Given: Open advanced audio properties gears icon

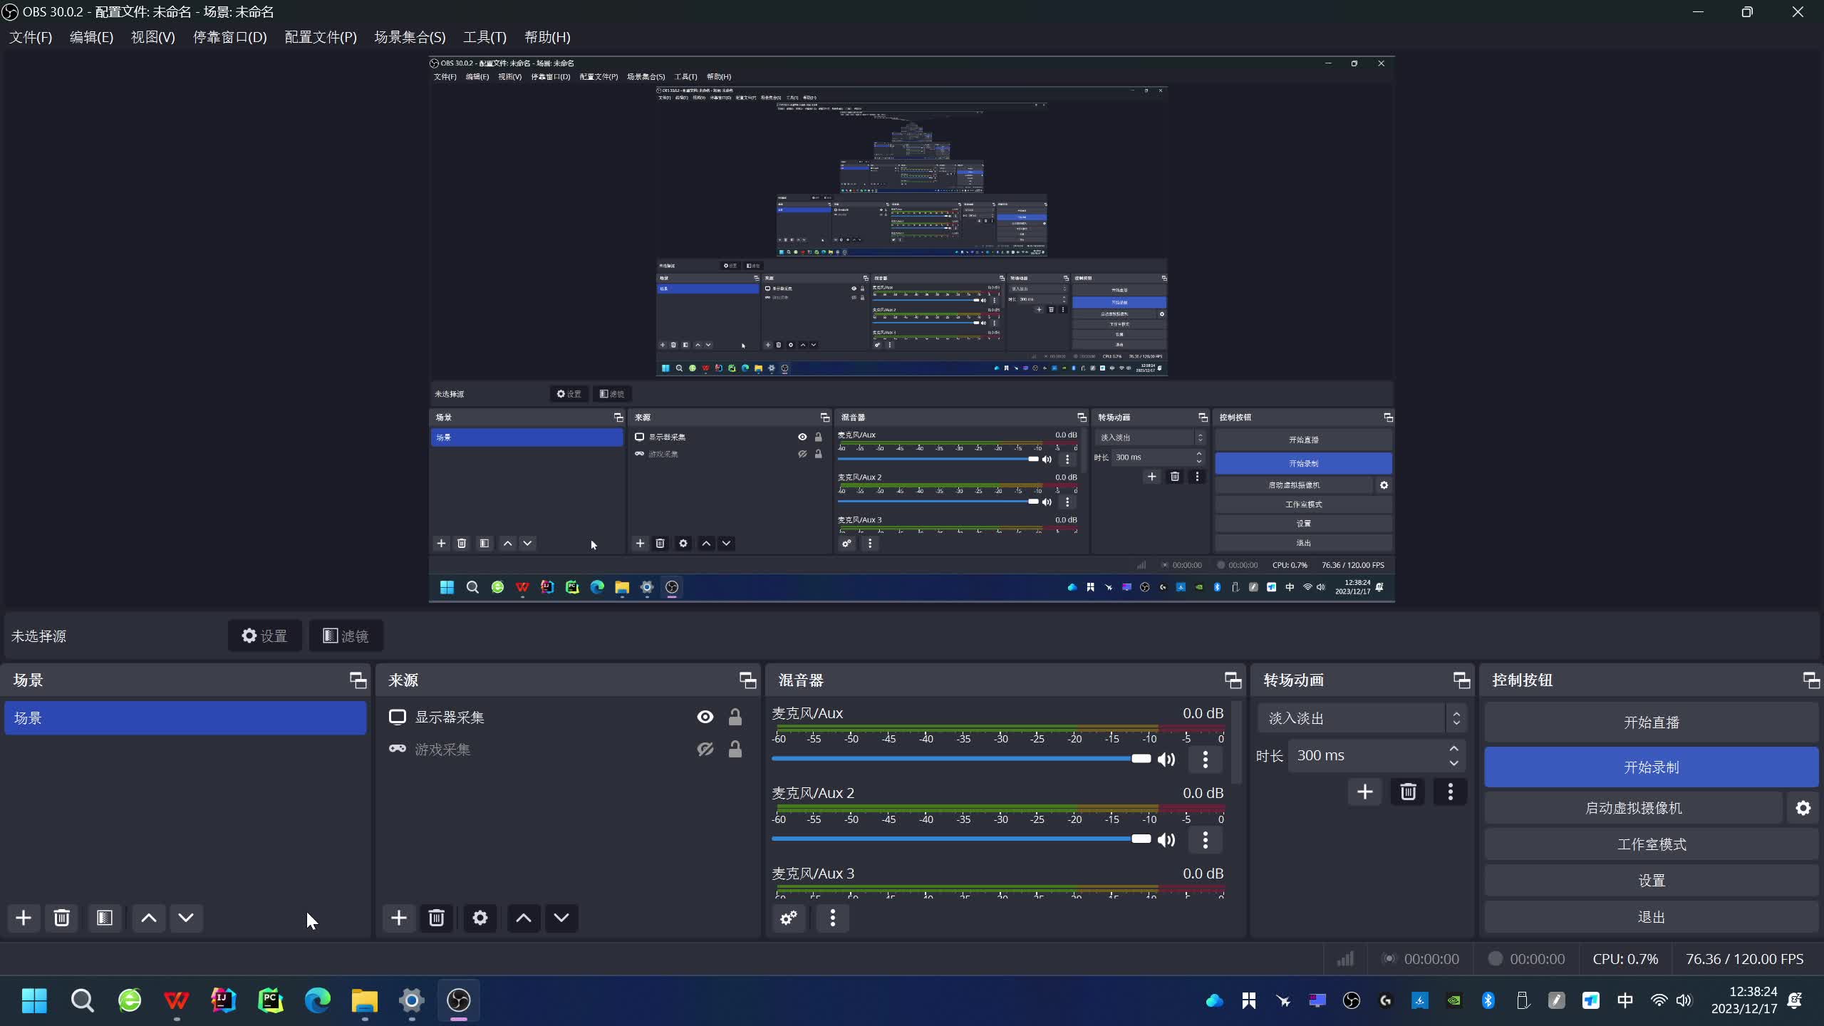Looking at the screenshot, I should pos(789,918).
